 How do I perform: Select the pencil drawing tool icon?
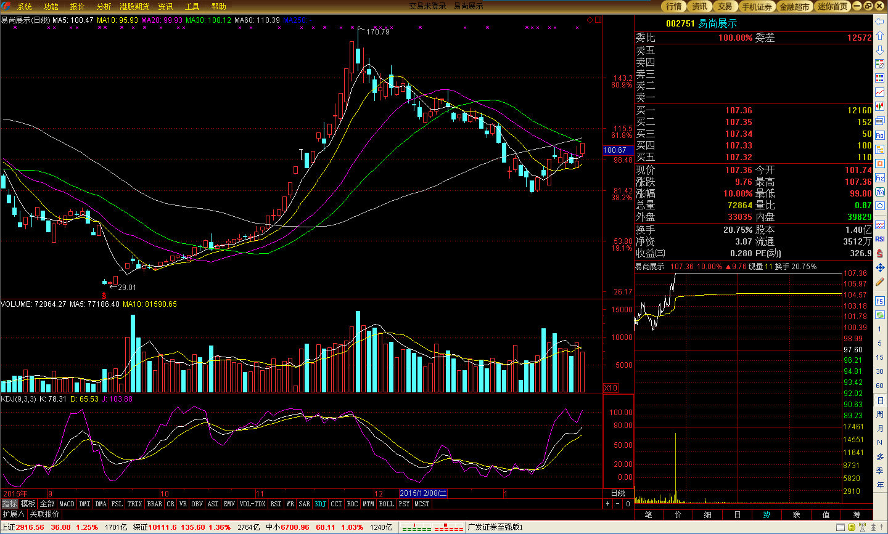click(880, 281)
